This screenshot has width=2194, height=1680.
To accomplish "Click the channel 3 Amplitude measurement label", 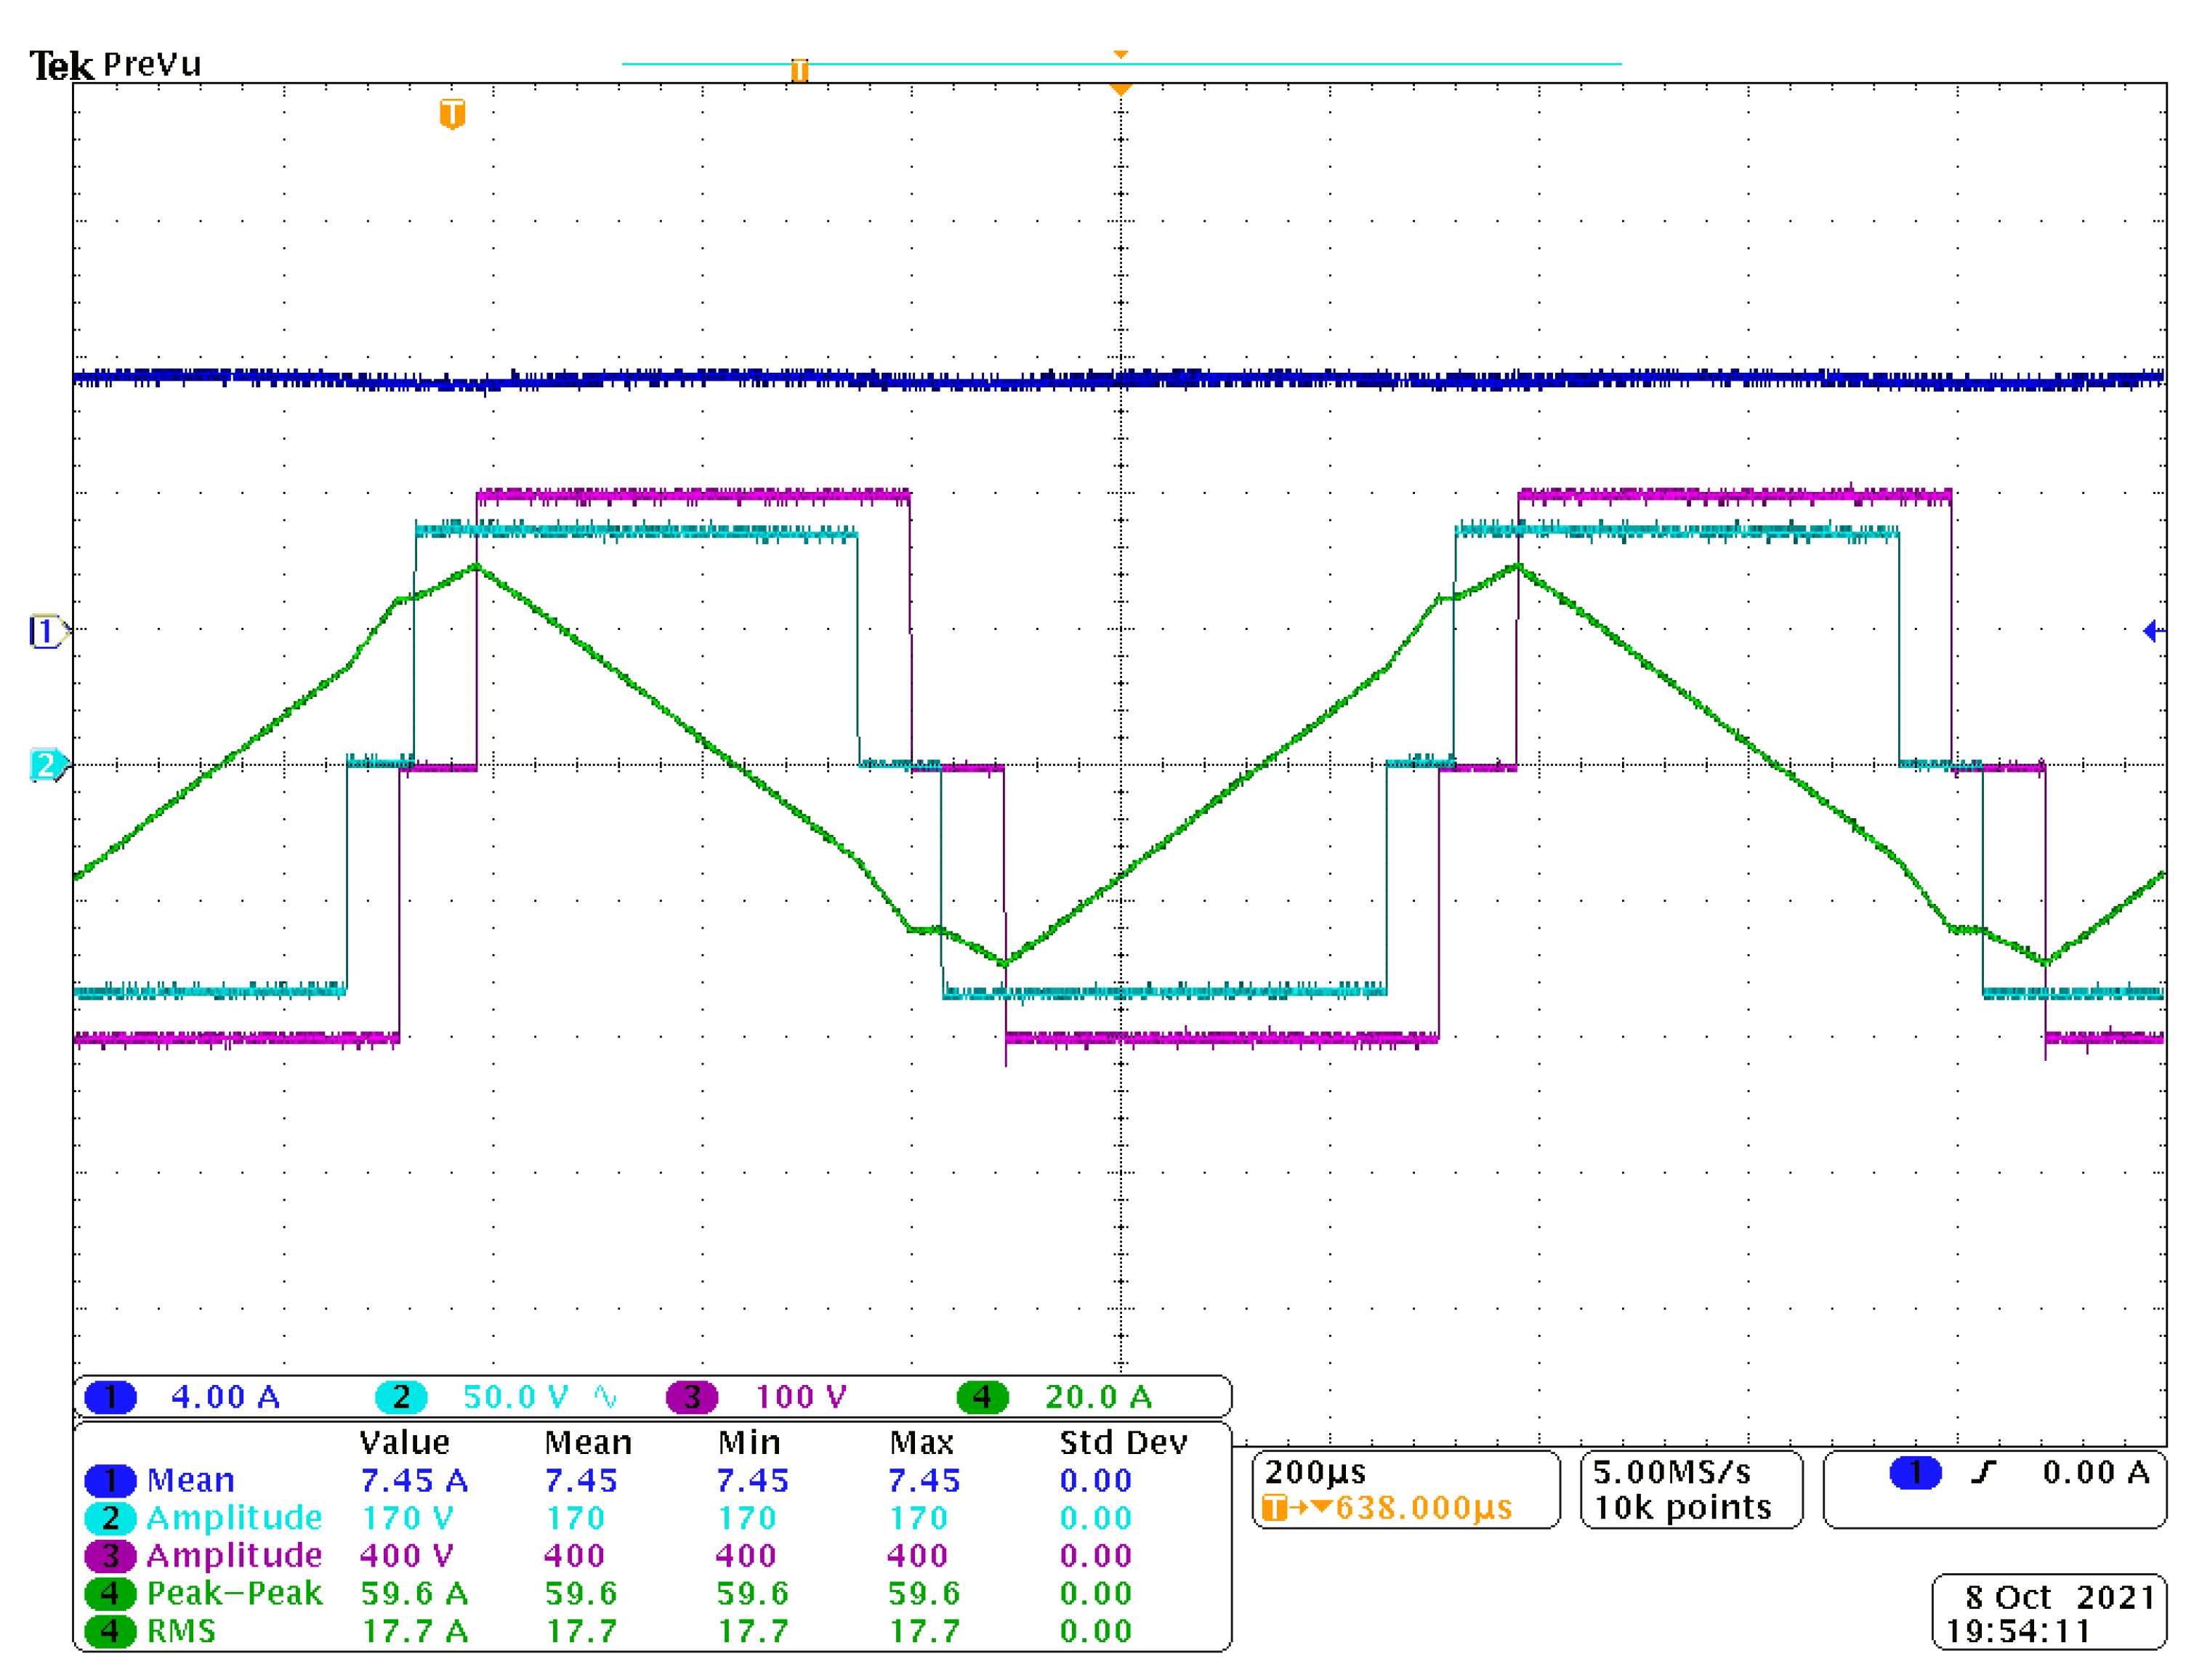I will [x=234, y=1555].
